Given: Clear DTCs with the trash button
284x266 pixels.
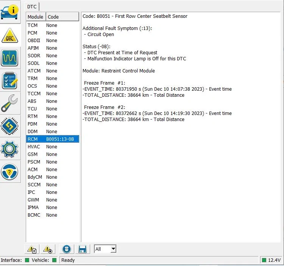Looking at the screenshot, I should coord(67,249).
